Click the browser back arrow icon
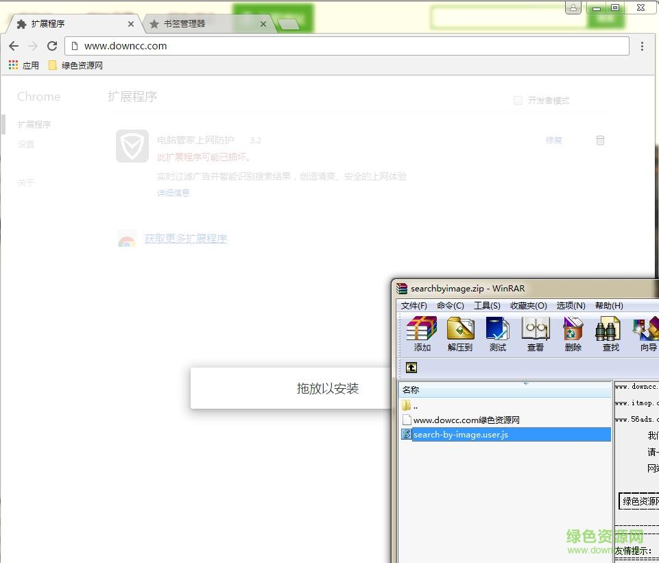Screen dimensions: 659x563 click(x=14, y=46)
